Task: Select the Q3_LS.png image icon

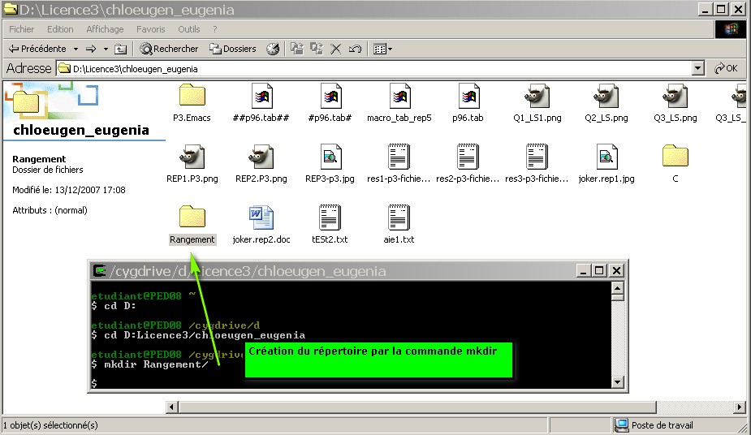Action: click(675, 95)
